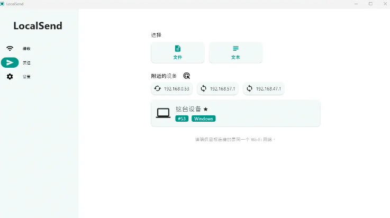This screenshot has width=390, height=218.
Task: Click the Wi-Fi network hint text
Action: [235, 140]
